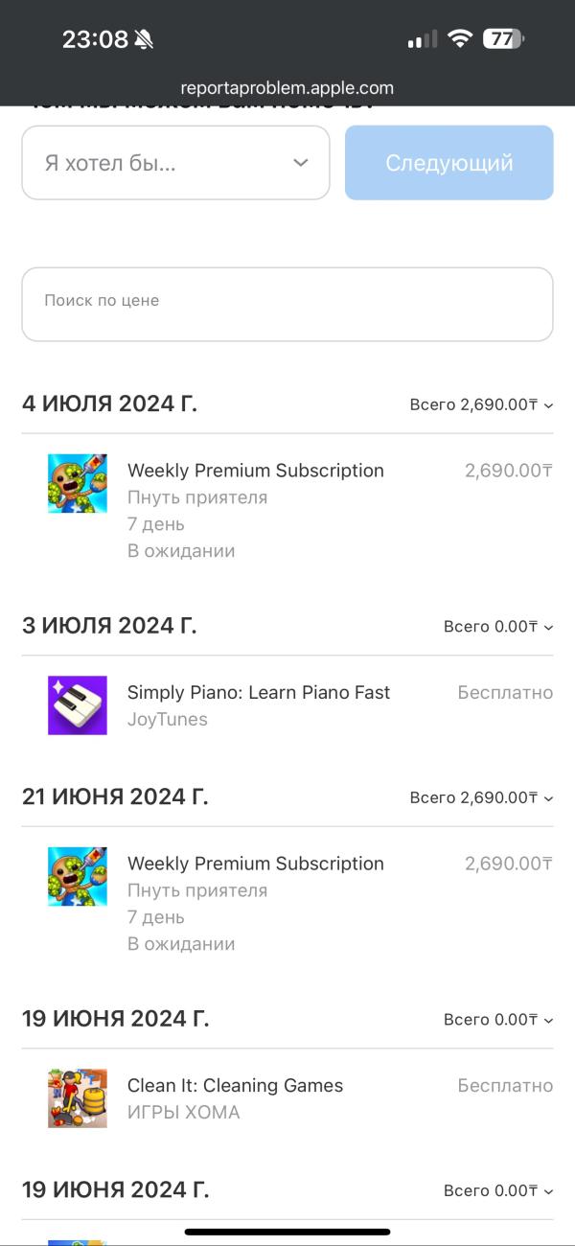Click the 'Следующий' button
Image resolution: width=575 pixels, height=1246 pixels.
click(449, 163)
